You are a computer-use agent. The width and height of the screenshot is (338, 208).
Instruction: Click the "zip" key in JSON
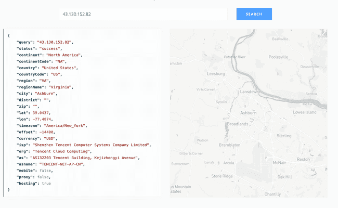(23, 107)
